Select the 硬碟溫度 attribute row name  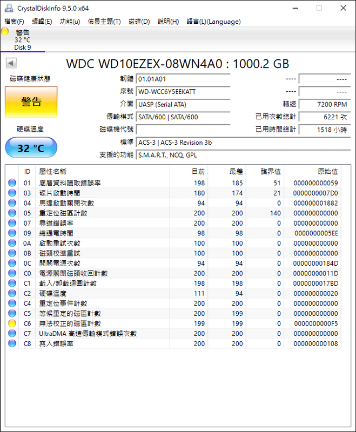point(52,293)
